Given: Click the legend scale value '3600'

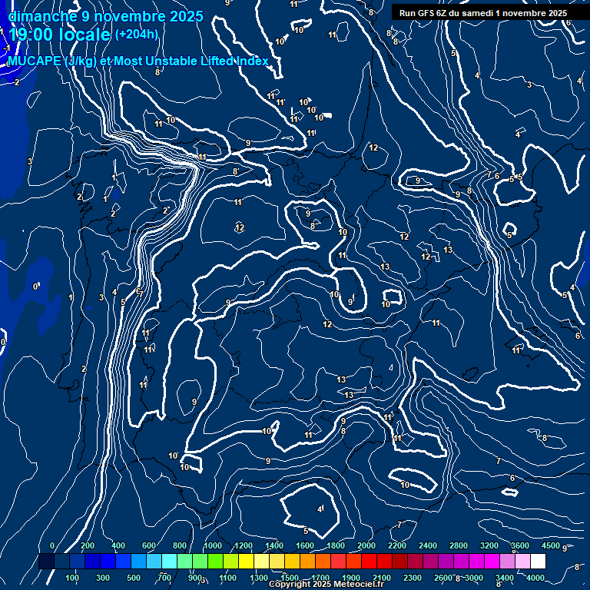Looking at the screenshot, I should tap(520, 545).
